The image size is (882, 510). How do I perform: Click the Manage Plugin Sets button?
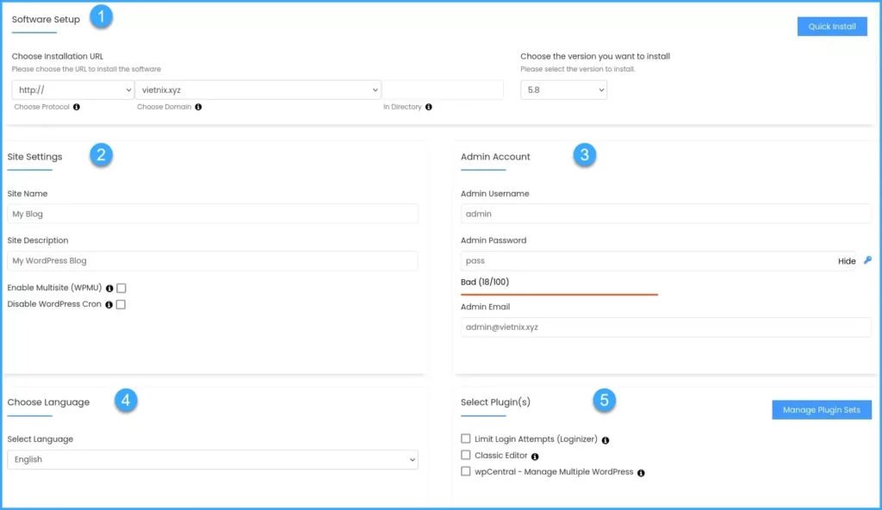821,409
